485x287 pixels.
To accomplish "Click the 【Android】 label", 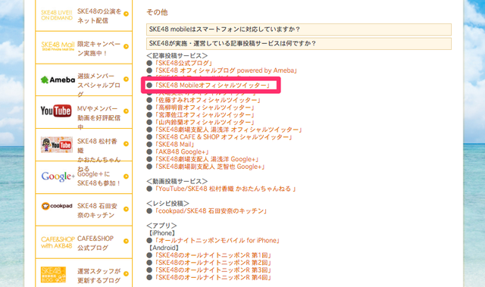I will [x=164, y=248].
